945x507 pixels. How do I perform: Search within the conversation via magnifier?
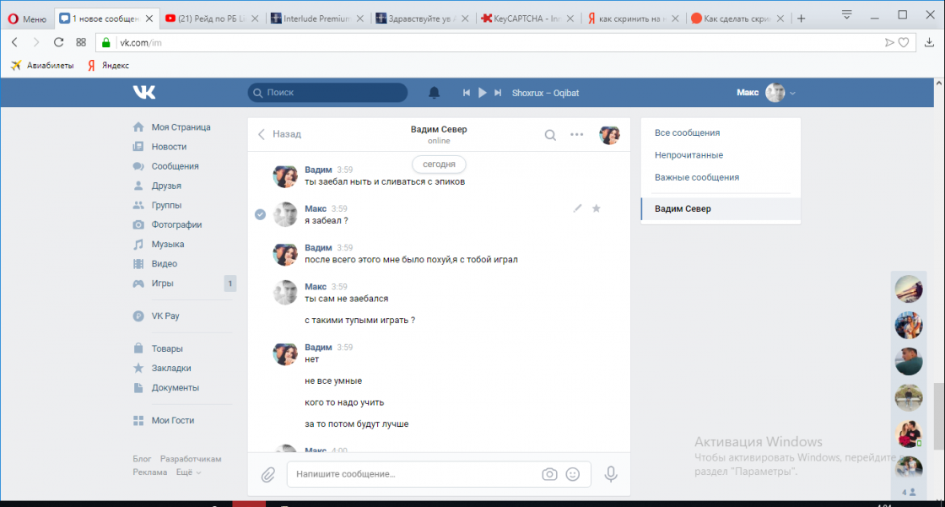[x=550, y=134]
